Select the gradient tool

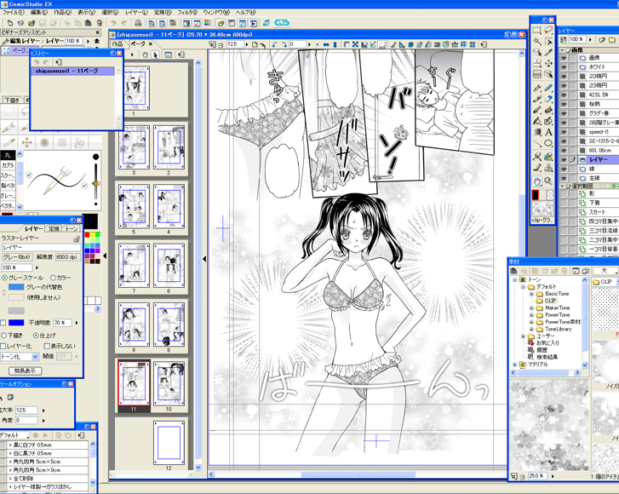coord(536,132)
